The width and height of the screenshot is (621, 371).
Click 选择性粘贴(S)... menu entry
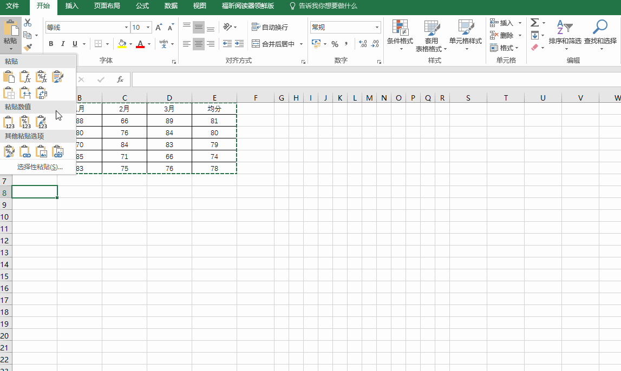point(40,167)
